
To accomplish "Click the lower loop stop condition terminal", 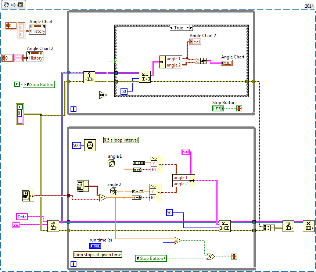I will tap(234, 257).
